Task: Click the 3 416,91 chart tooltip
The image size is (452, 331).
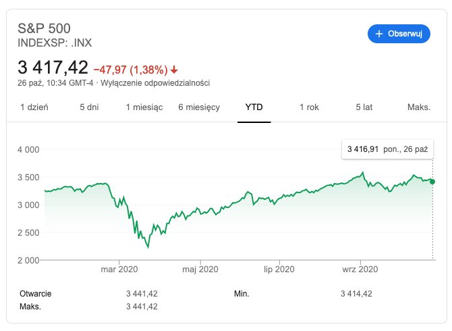Action: pos(387,149)
